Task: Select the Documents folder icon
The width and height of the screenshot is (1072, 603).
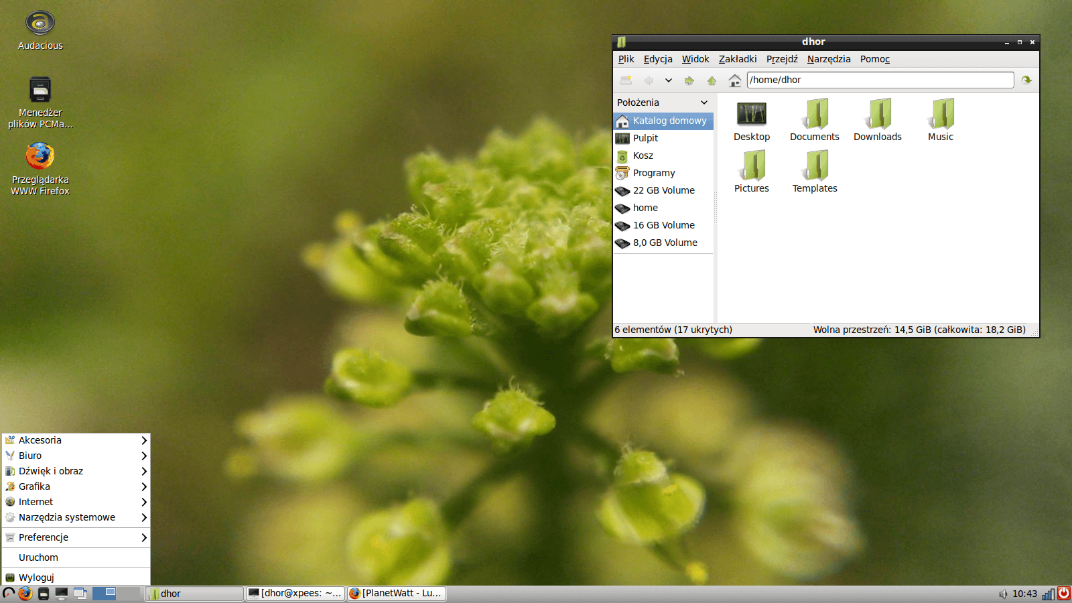Action: coord(815,121)
